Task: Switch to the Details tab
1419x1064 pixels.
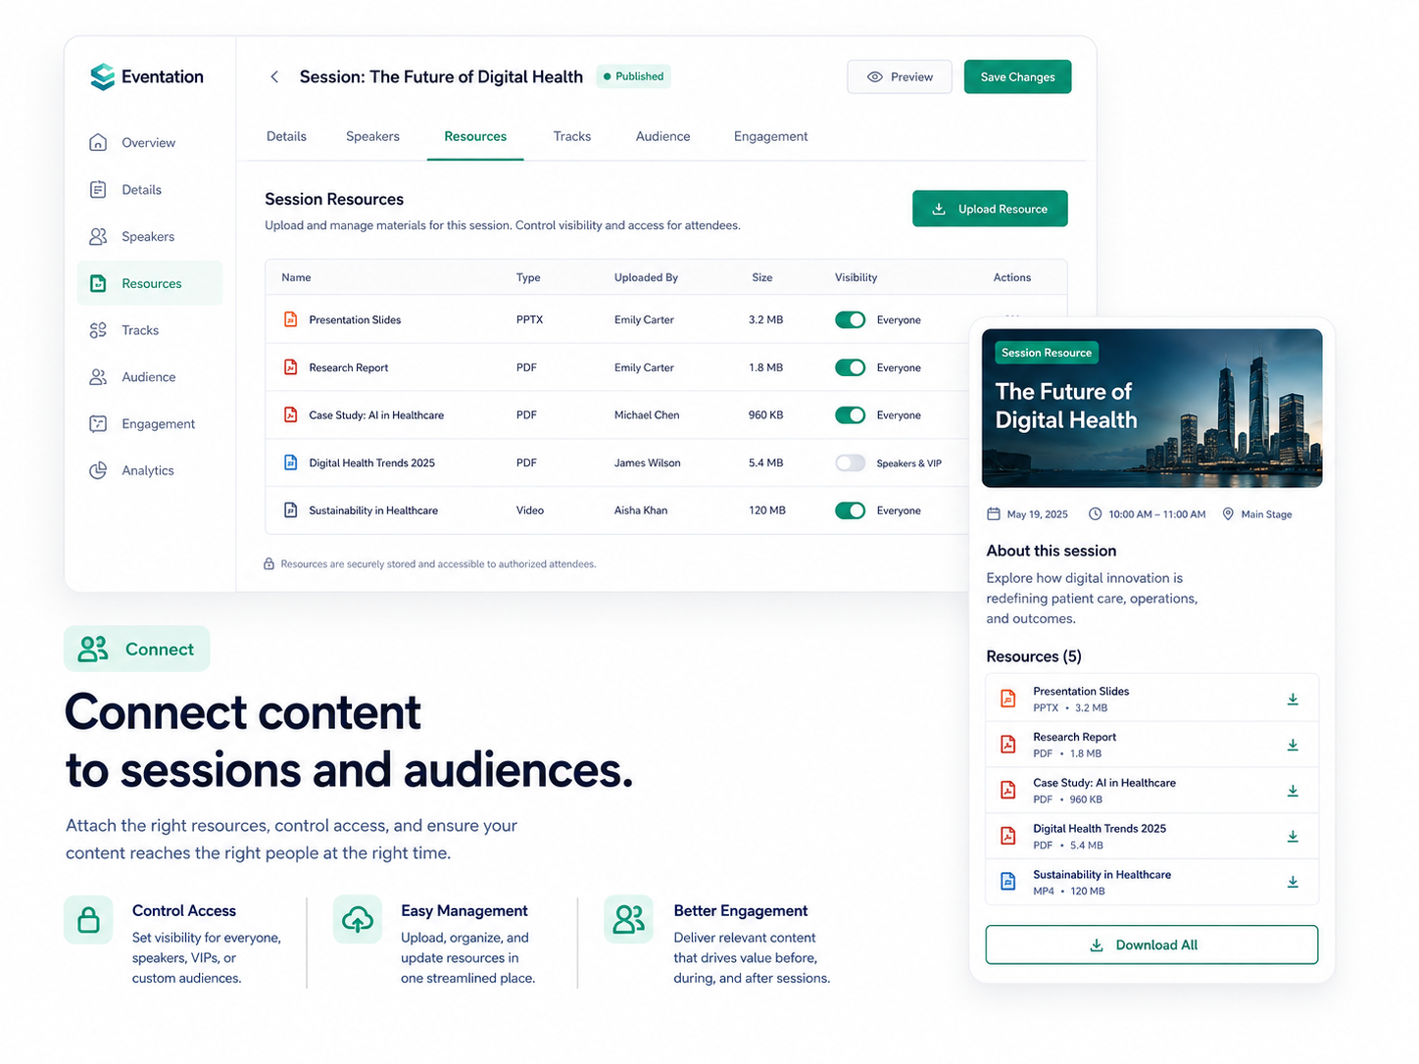Action: coord(286,136)
